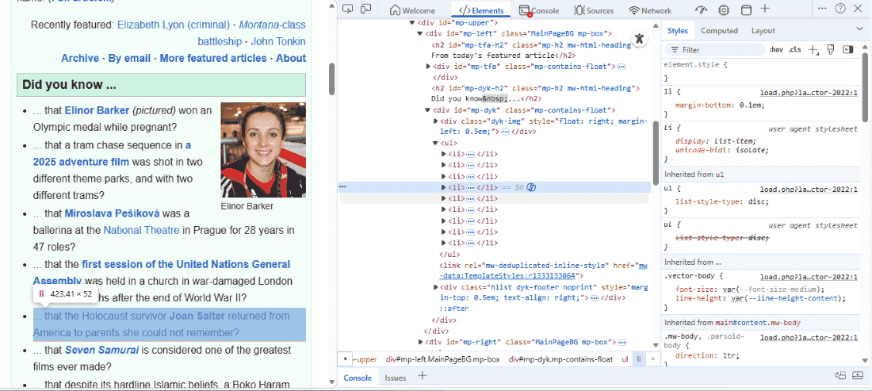This screenshot has width=872, height=391.
Task: Select the Elements tab
Action: 481,10
